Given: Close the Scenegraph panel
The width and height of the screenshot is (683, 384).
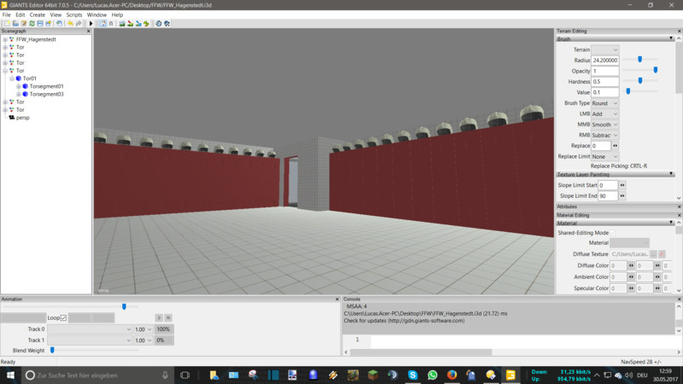Looking at the screenshot, I should click(x=88, y=31).
